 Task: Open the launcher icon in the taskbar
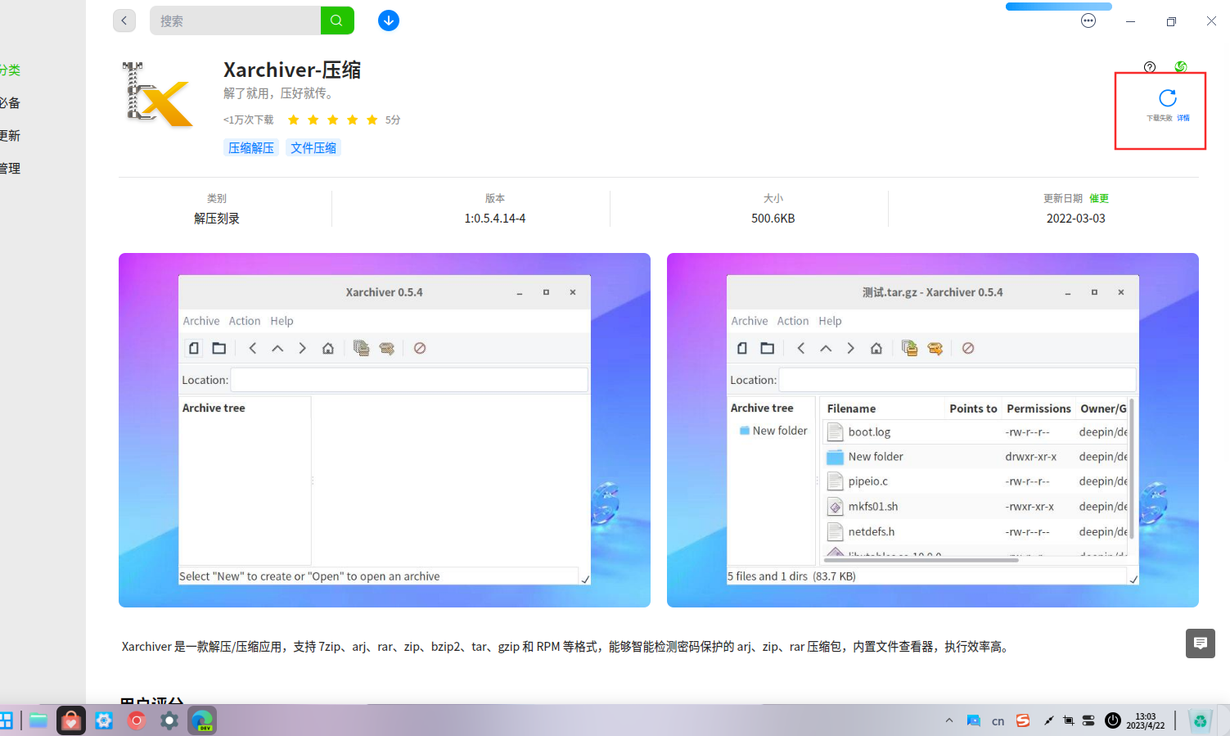(x=6, y=720)
